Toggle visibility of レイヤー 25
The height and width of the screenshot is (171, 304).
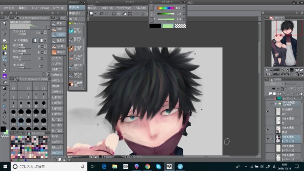pyautogui.click(x=268, y=139)
